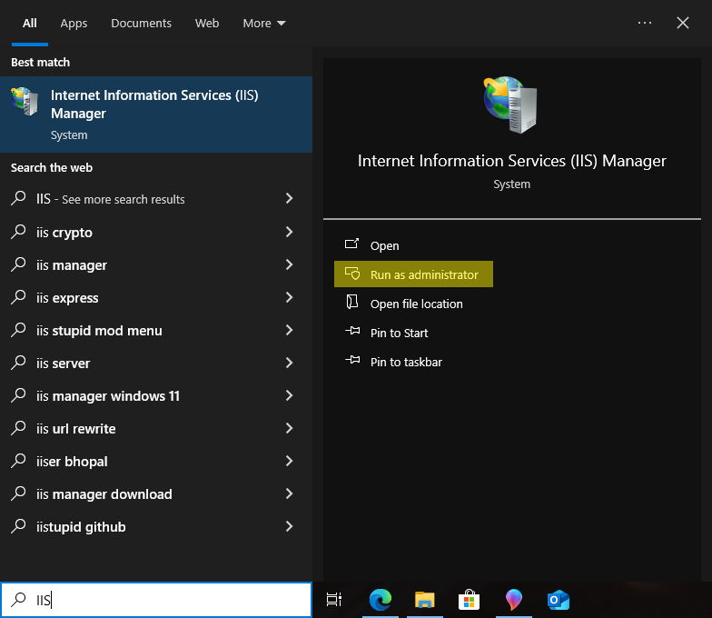Click the pin icon beside Pin to taskbar

pos(352,360)
